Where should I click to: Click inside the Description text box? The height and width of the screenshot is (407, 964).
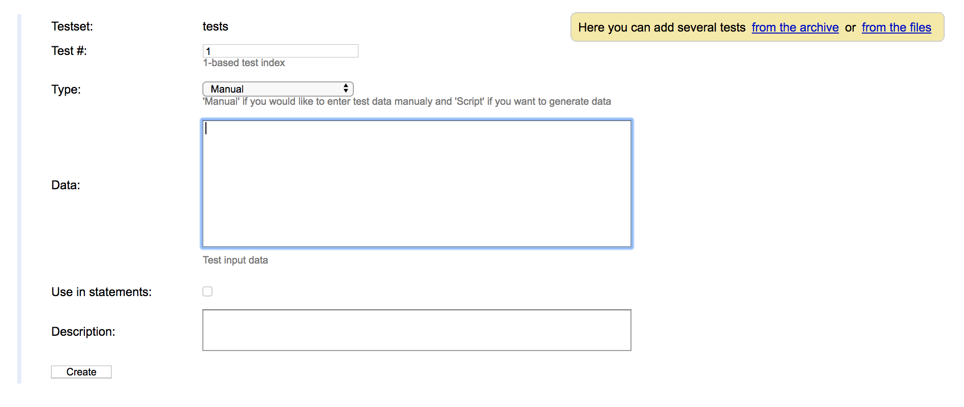[417, 330]
